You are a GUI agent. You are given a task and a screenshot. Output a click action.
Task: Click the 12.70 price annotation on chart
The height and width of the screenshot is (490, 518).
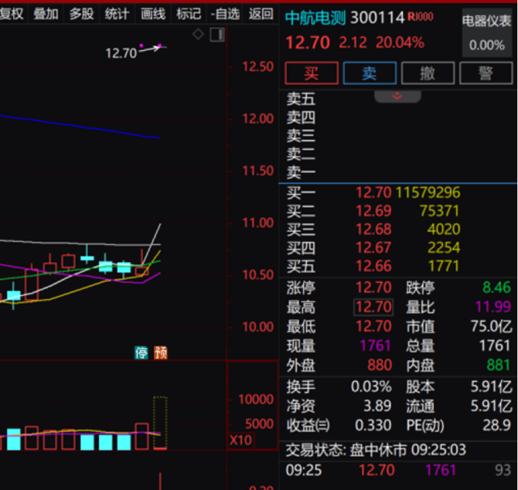121,53
